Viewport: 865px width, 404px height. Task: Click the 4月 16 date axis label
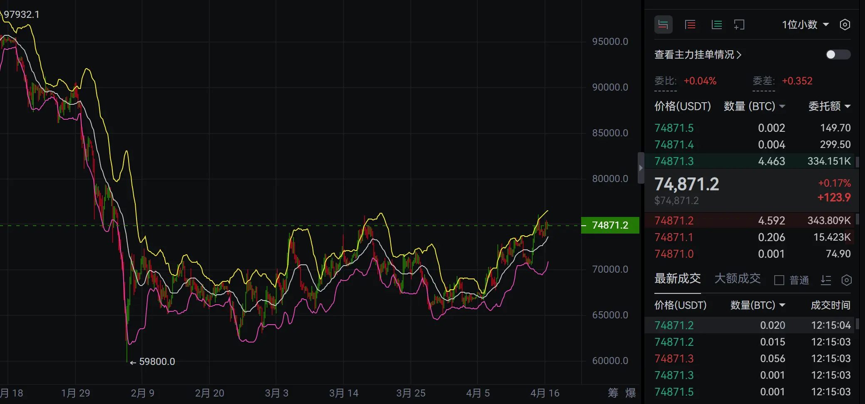[x=545, y=393]
